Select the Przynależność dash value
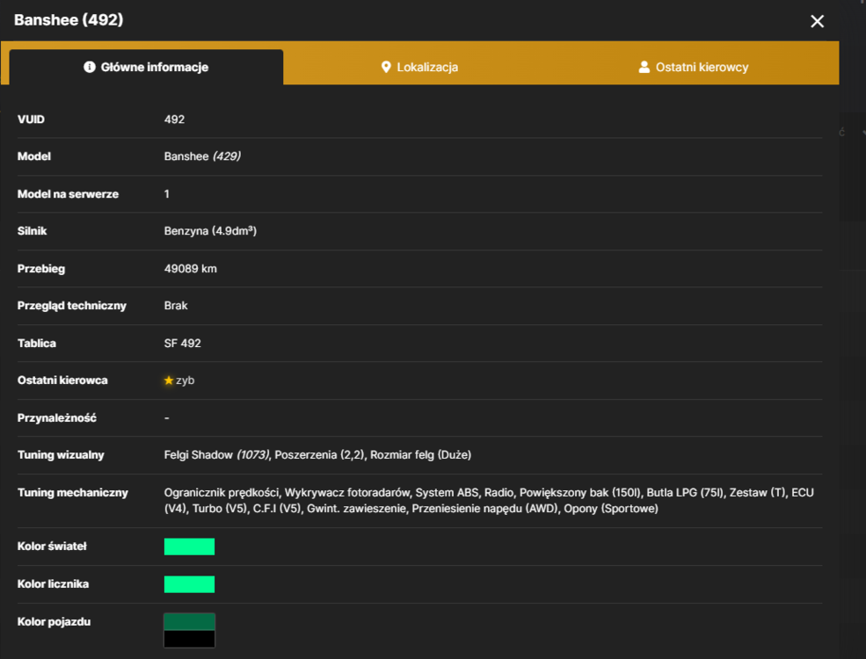866x659 pixels. coord(167,418)
